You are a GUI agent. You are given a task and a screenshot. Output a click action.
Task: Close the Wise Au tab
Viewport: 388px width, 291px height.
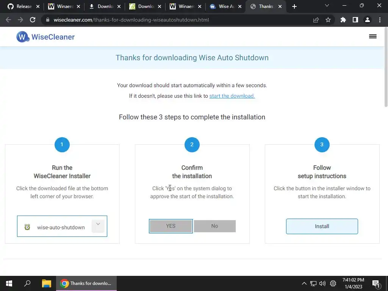[x=240, y=6]
